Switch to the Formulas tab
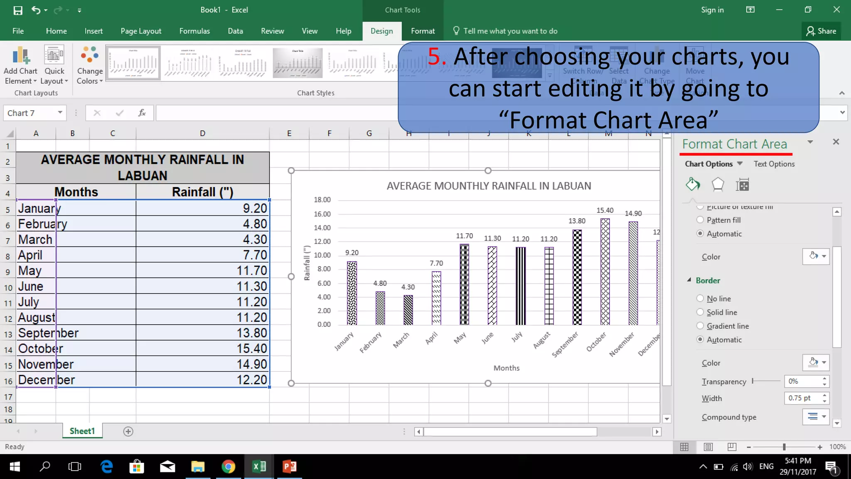This screenshot has width=851, height=479. coord(194,31)
